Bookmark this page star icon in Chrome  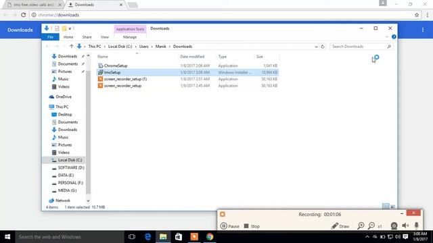coord(417,15)
